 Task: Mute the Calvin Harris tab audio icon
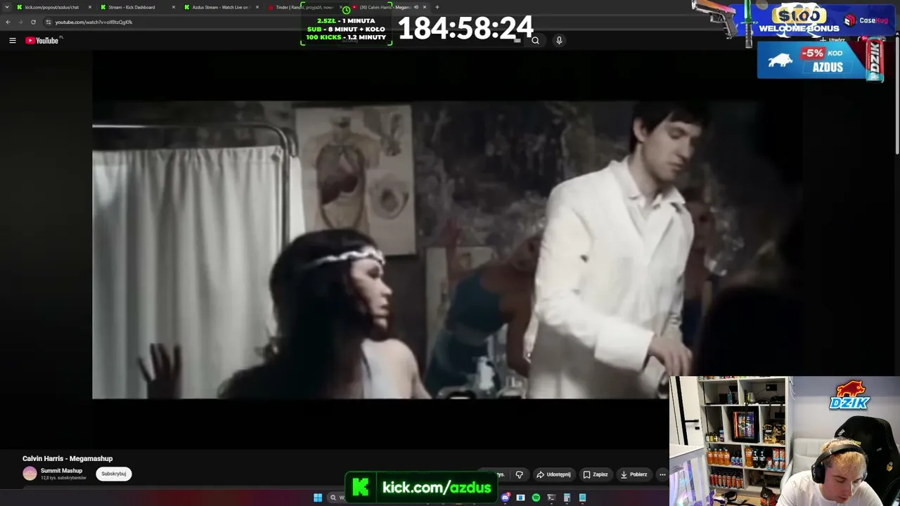click(416, 7)
